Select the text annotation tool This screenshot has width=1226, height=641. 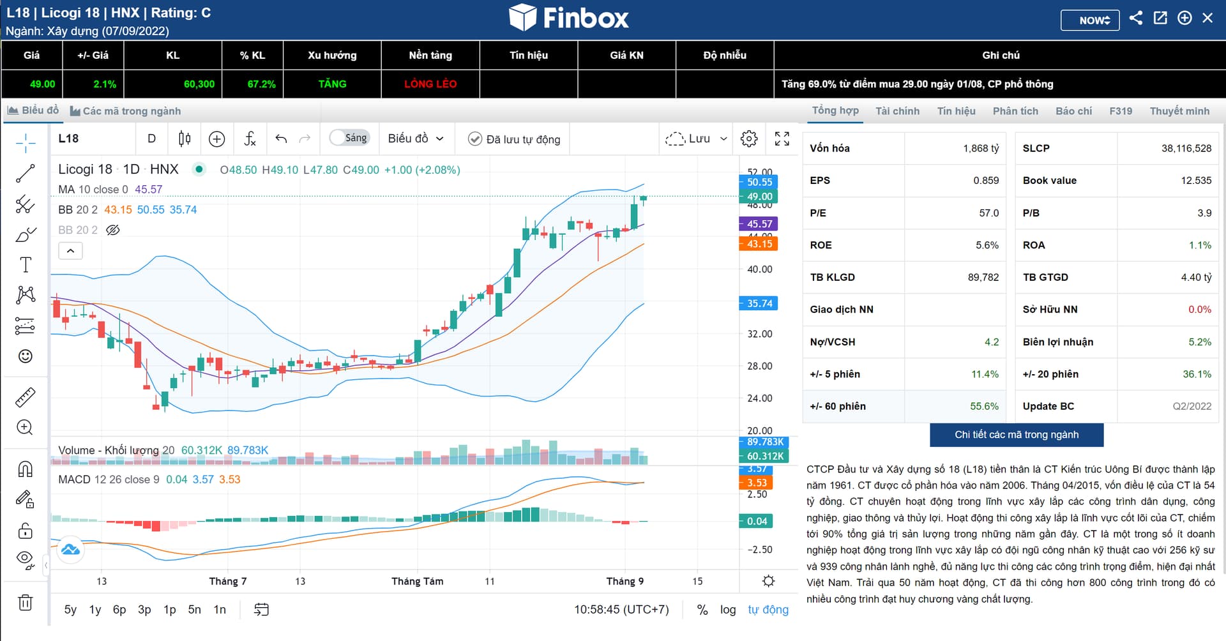pos(26,265)
